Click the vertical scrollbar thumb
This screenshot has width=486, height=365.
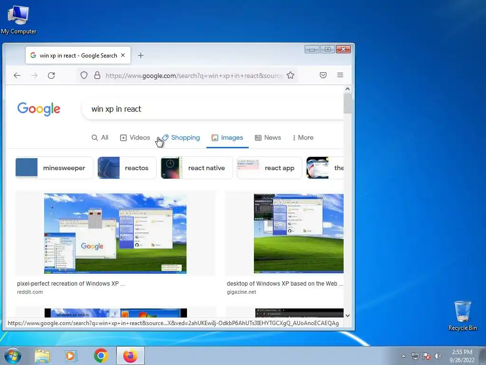coord(347,103)
